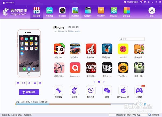The image size is (162, 117).
Task: Open the 小游戏 mini games gamepad icon
Action: pyautogui.click(x=139, y=90)
